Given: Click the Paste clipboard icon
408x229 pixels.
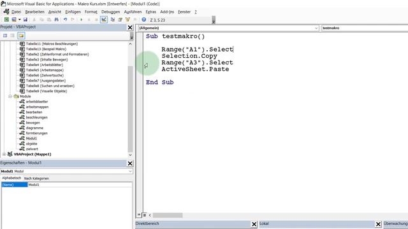Looking at the screenshot, I should click(x=49, y=20).
